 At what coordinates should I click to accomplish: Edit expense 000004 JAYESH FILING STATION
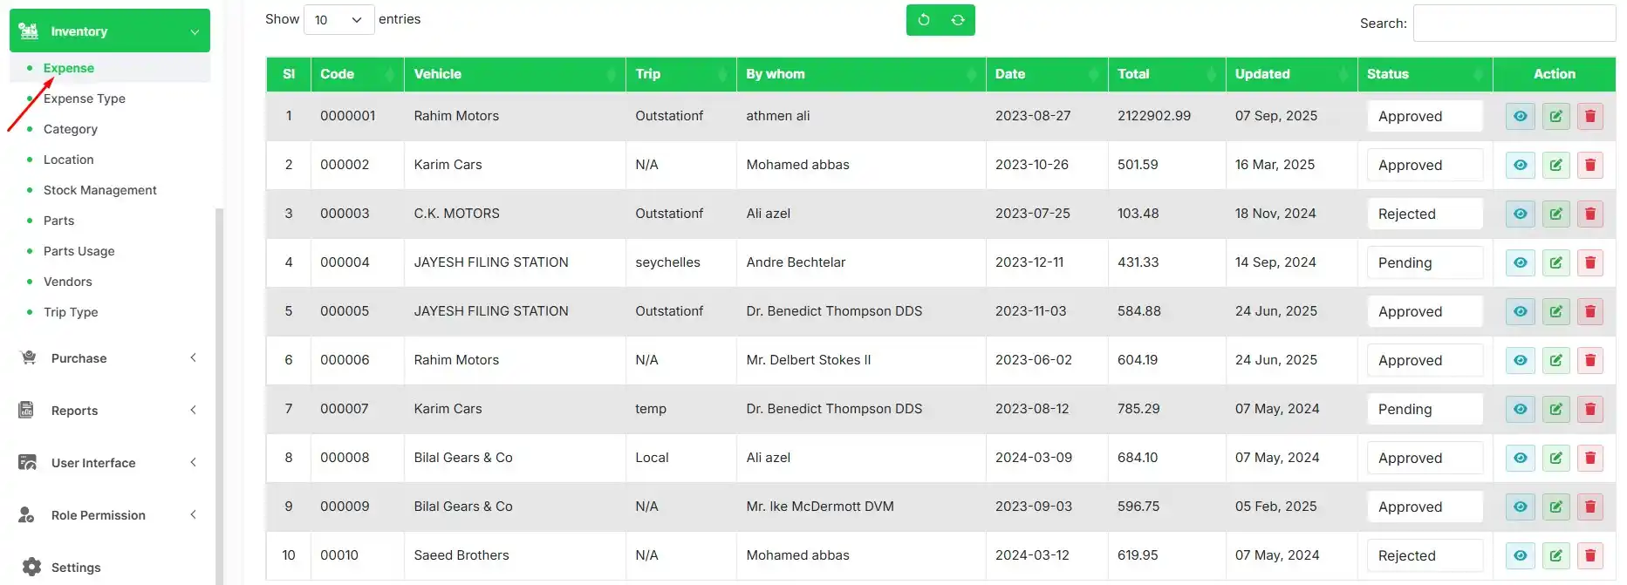[1555, 262]
